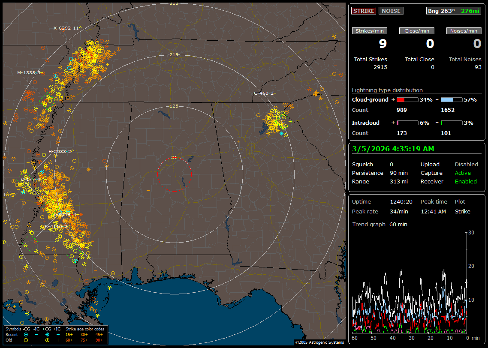Click the NOISE indicator button
488x348 pixels.
pyautogui.click(x=391, y=11)
